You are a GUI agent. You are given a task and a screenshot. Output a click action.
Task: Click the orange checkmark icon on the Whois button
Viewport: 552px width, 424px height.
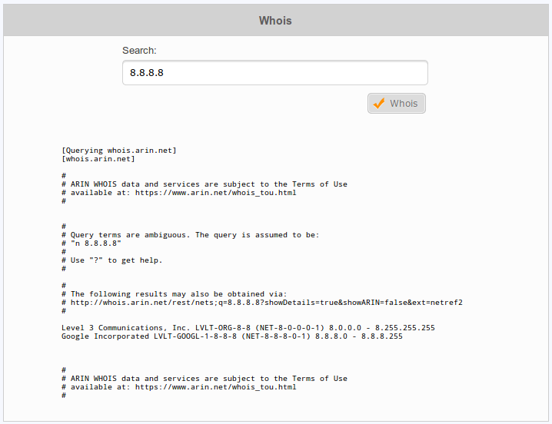[x=379, y=104]
